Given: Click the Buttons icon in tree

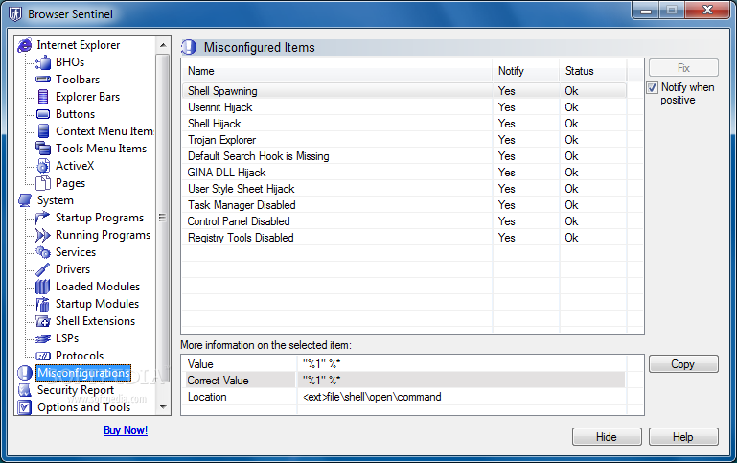Looking at the screenshot, I should [43, 114].
